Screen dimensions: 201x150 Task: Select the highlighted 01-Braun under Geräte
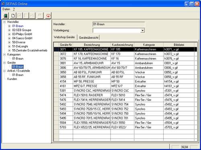click(x=18, y=67)
